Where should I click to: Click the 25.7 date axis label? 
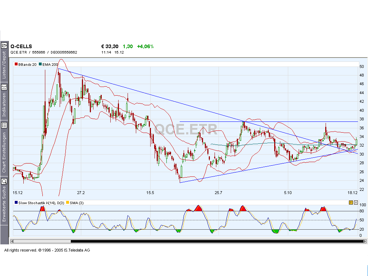218,193
